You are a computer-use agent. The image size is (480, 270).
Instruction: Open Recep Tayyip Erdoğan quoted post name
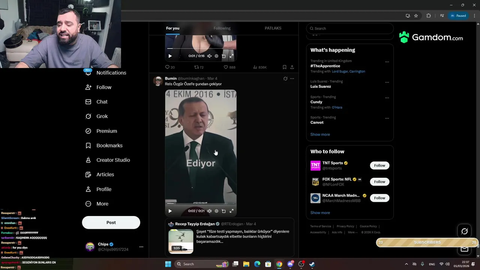195,224
